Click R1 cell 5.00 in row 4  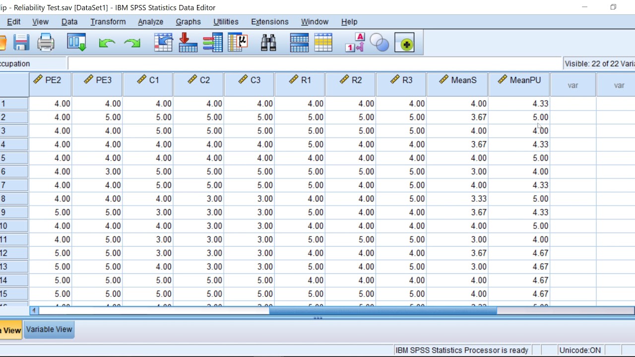pyautogui.click(x=300, y=144)
